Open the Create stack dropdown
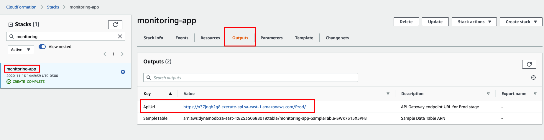Screen dimensions: 544x140 pos(521,22)
